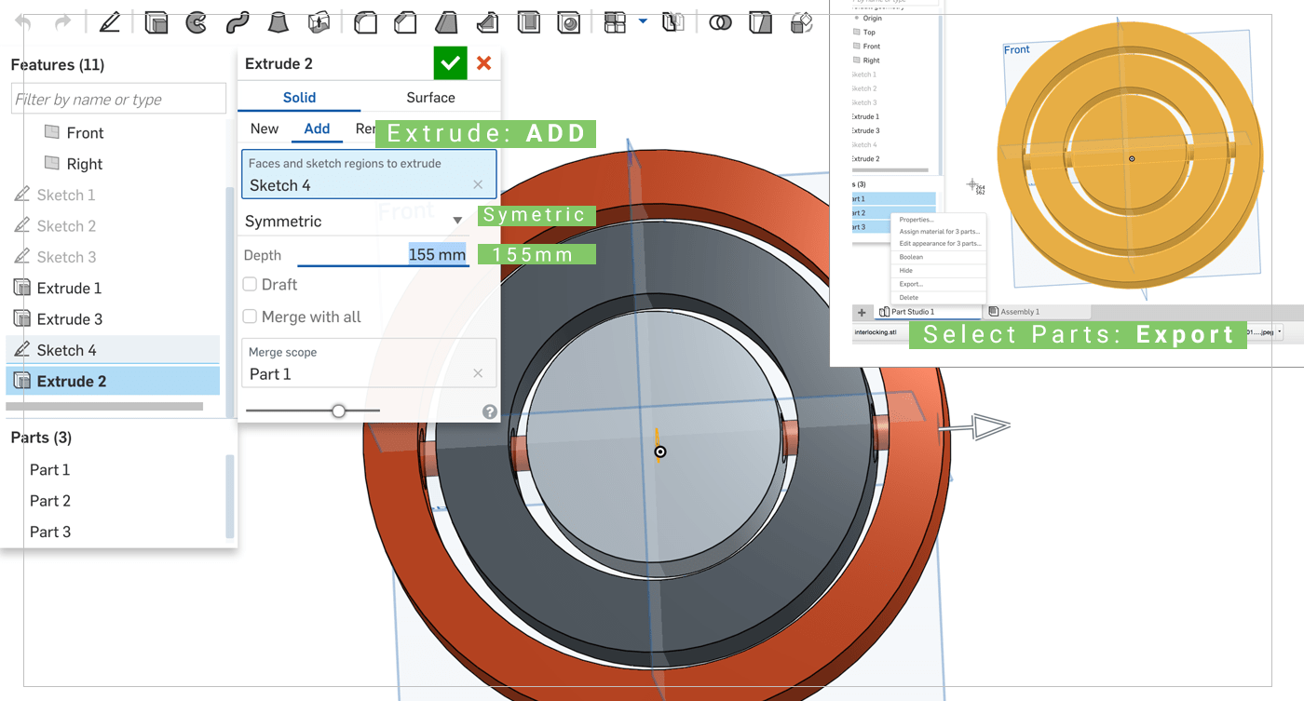The image size is (1304, 701).
Task: Click the plus button beside Part Studio 1
Action: point(862,313)
